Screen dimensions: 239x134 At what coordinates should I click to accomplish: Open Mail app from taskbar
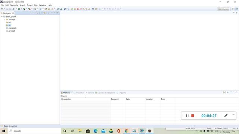point(103,131)
